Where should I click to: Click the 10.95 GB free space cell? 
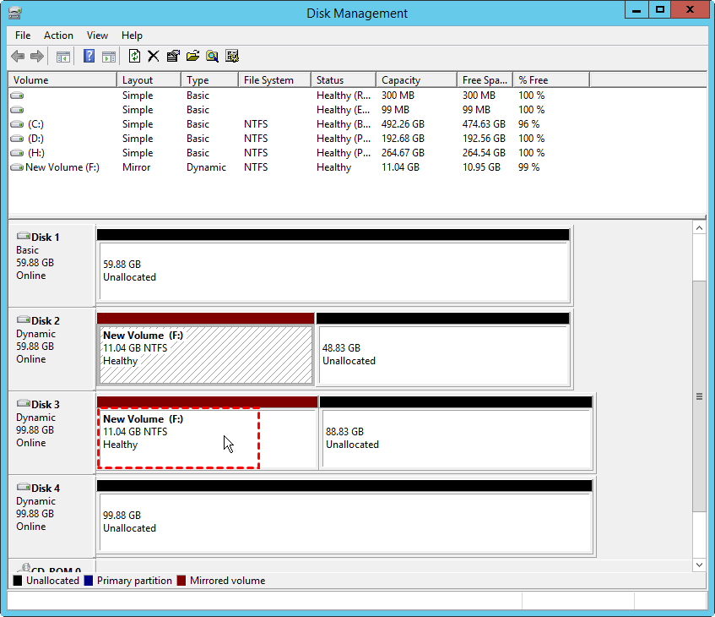coord(481,167)
